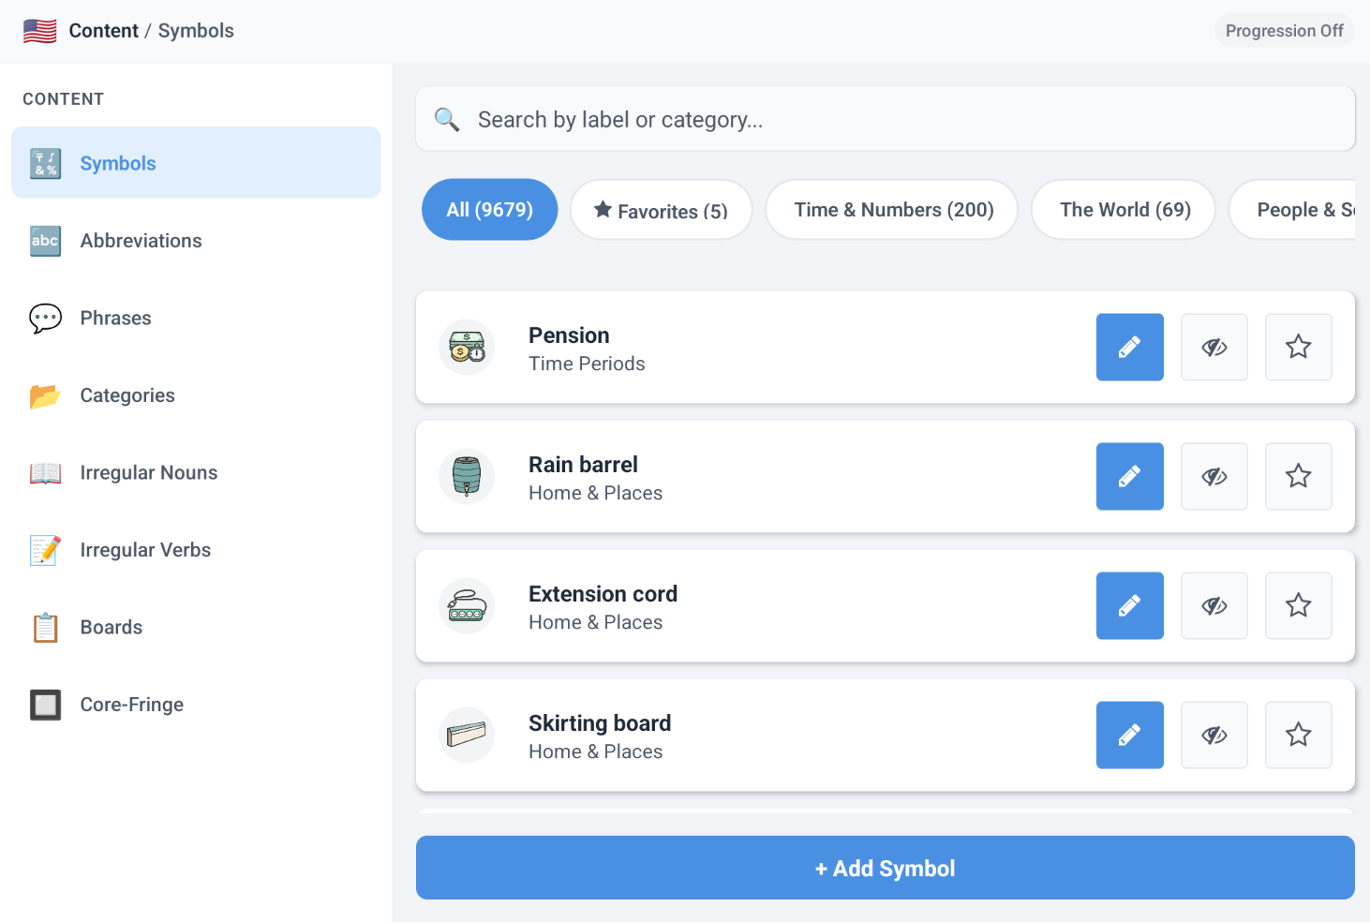
Task: Open the Categories section
Action: [x=127, y=395]
